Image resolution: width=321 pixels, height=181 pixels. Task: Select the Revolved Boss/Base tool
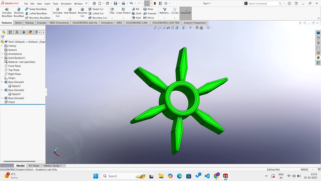(19, 12)
